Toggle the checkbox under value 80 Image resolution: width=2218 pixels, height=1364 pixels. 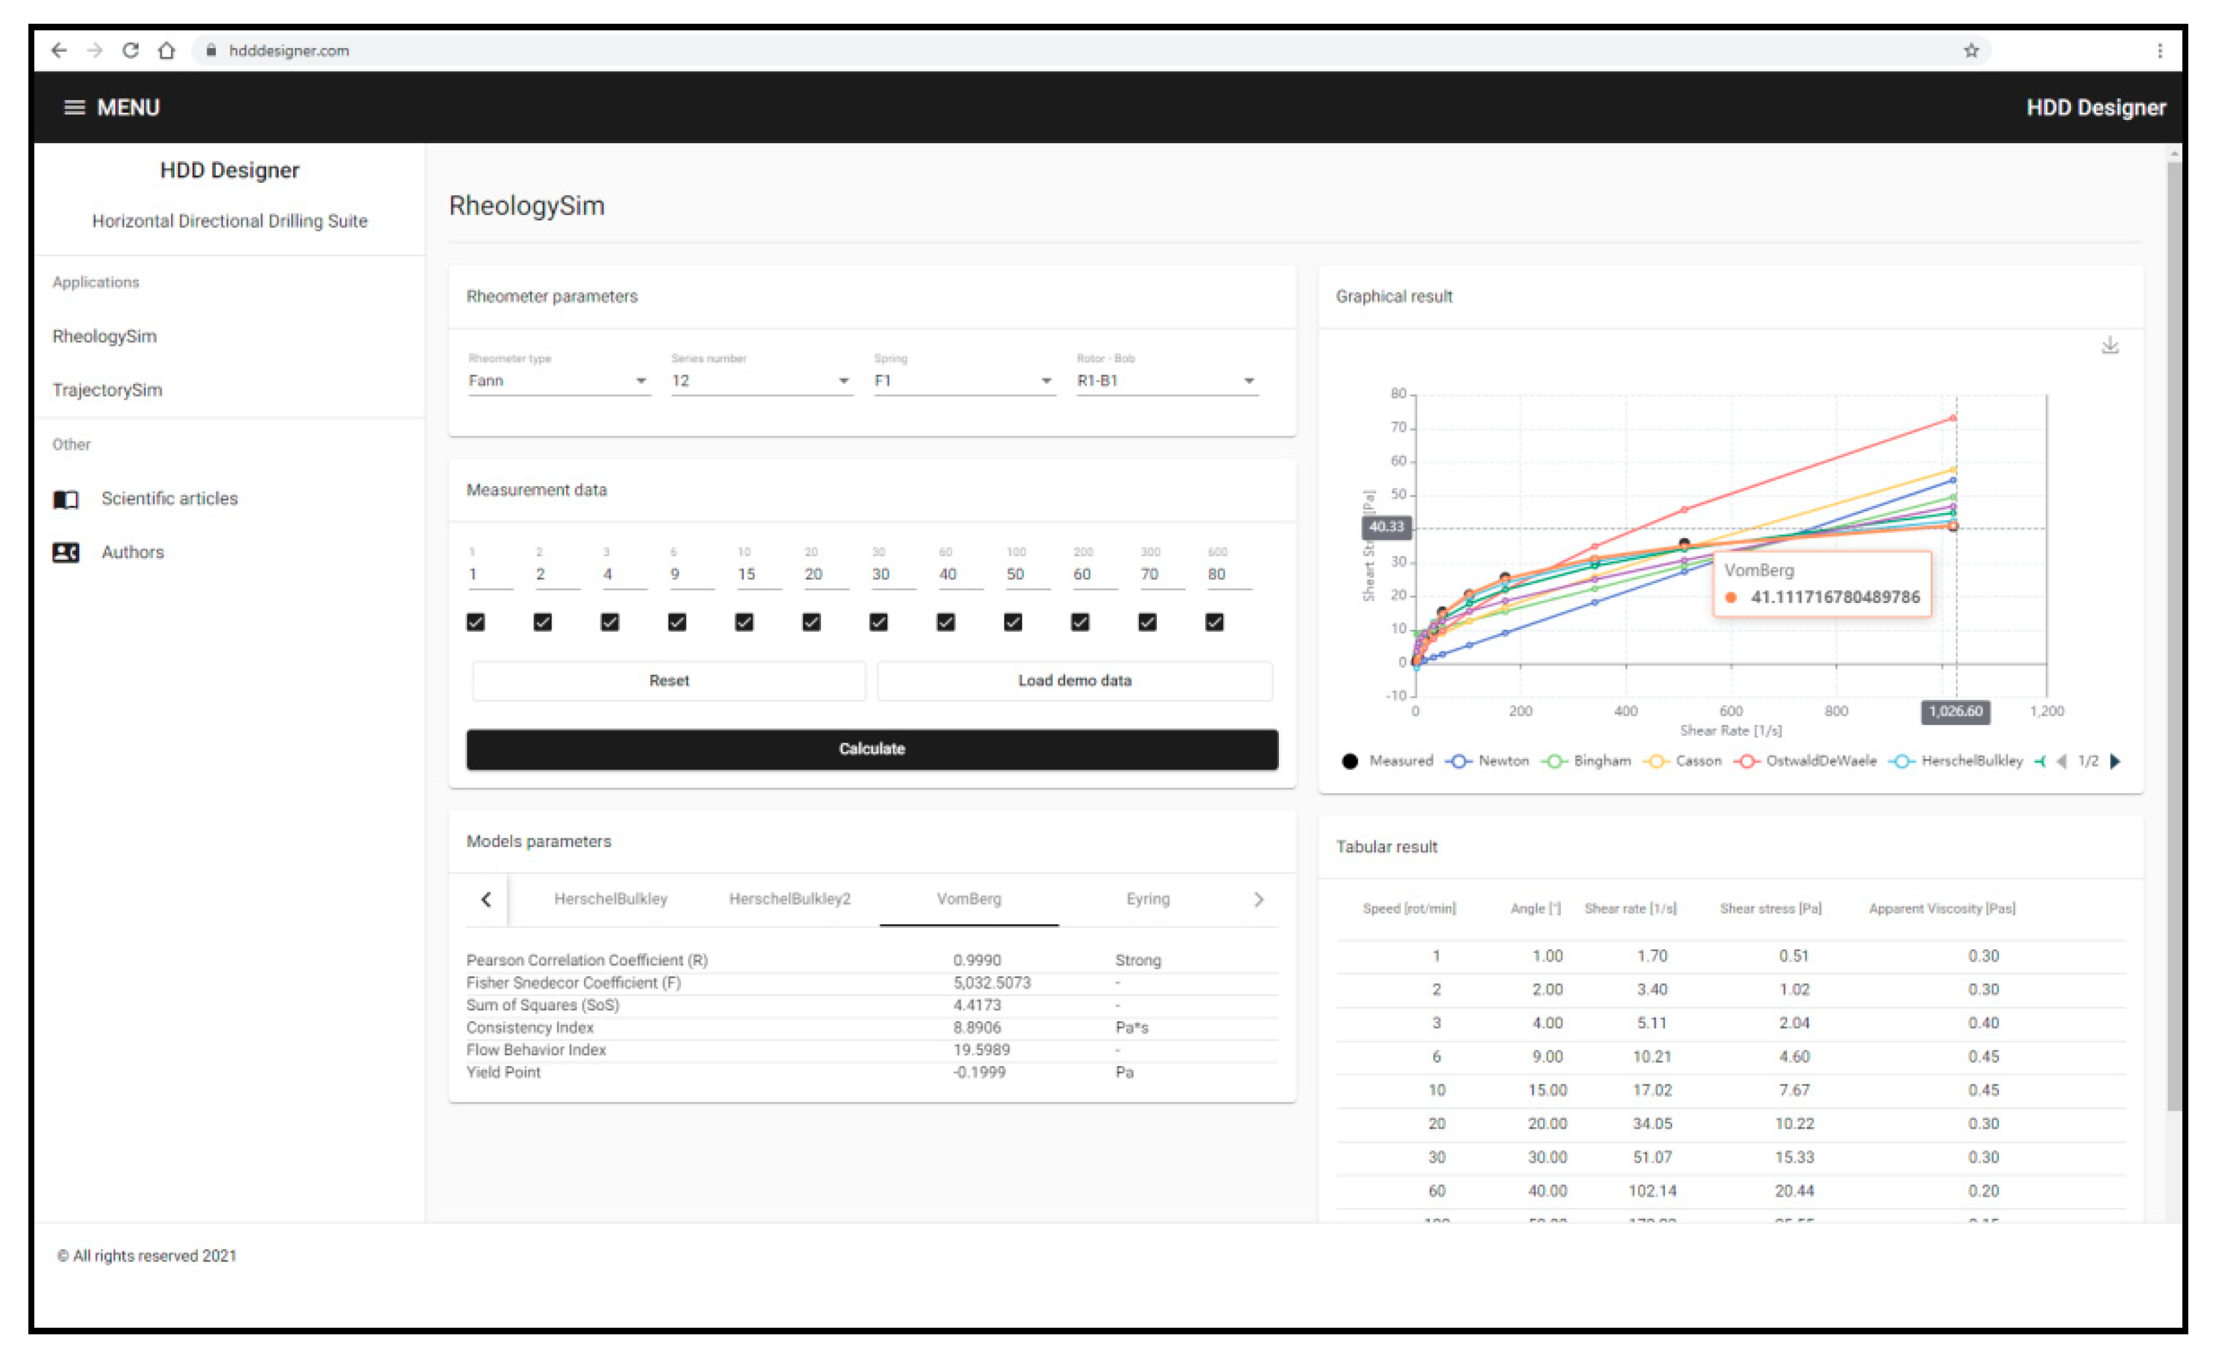(x=1214, y=621)
